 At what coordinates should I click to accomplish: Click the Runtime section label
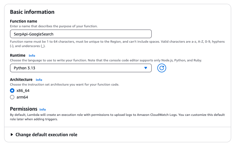click(18, 55)
